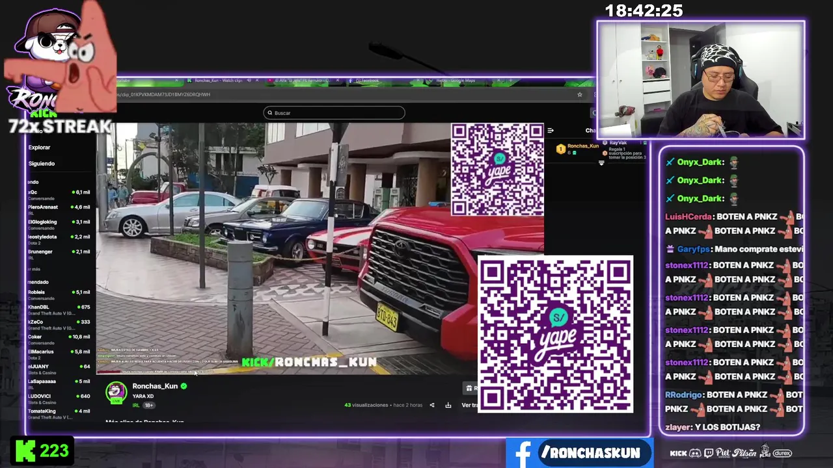Open the Explorar sidebar link
Screen dimensions: 833x468
pos(39,148)
